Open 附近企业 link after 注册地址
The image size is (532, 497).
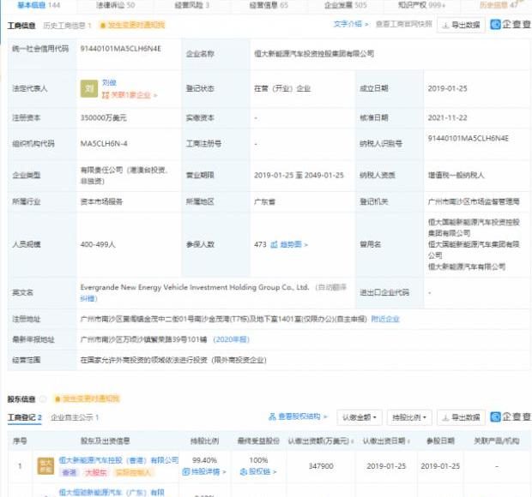tap(385, 319)
